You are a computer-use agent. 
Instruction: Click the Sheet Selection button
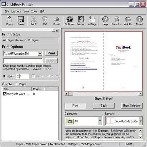(x=132, y=106)
